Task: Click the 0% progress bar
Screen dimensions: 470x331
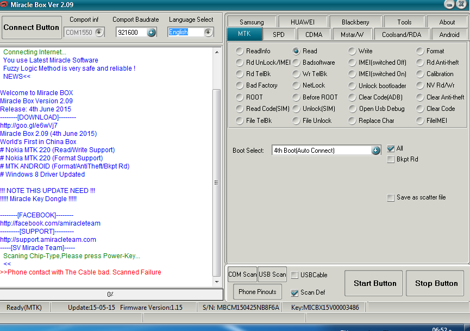Action: pos(111,295)
